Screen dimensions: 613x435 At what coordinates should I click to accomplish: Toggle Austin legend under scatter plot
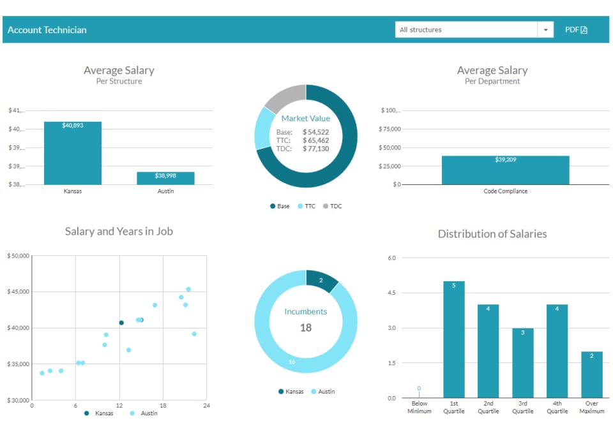(144, 413)
